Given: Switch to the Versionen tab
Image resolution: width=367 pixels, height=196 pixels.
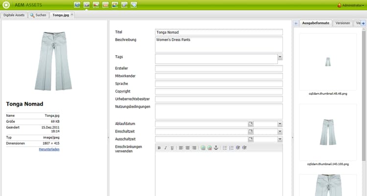Looking at the screenshot, I should pyautogui.click(x=343, y=23).
